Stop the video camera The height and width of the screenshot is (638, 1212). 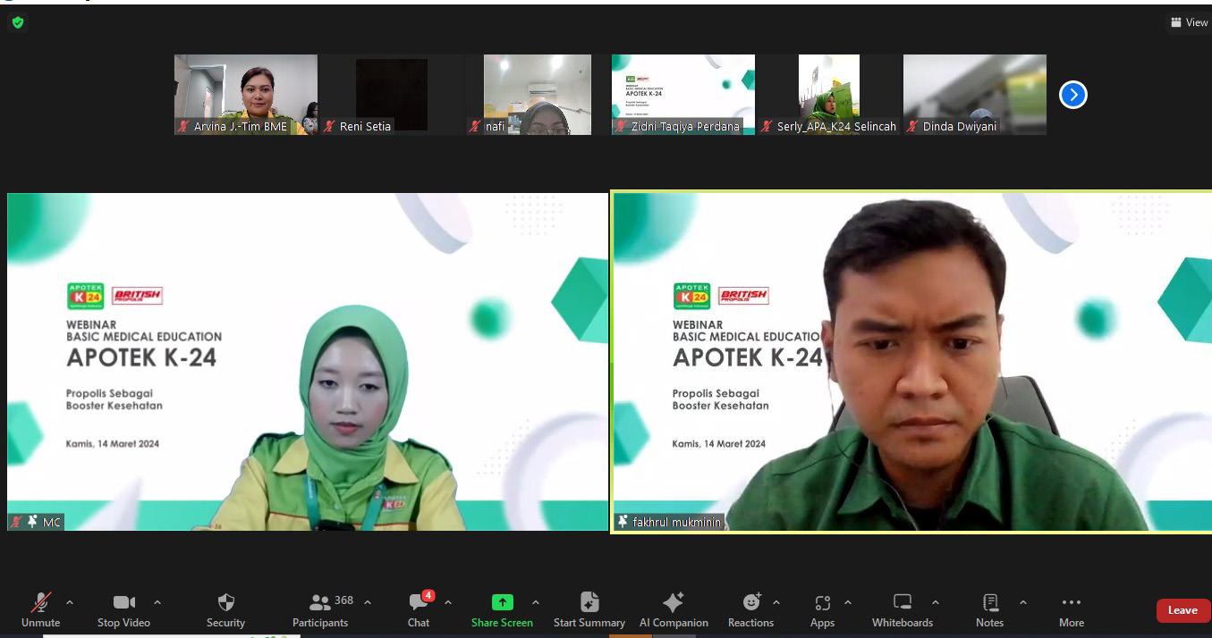(123, 610)
